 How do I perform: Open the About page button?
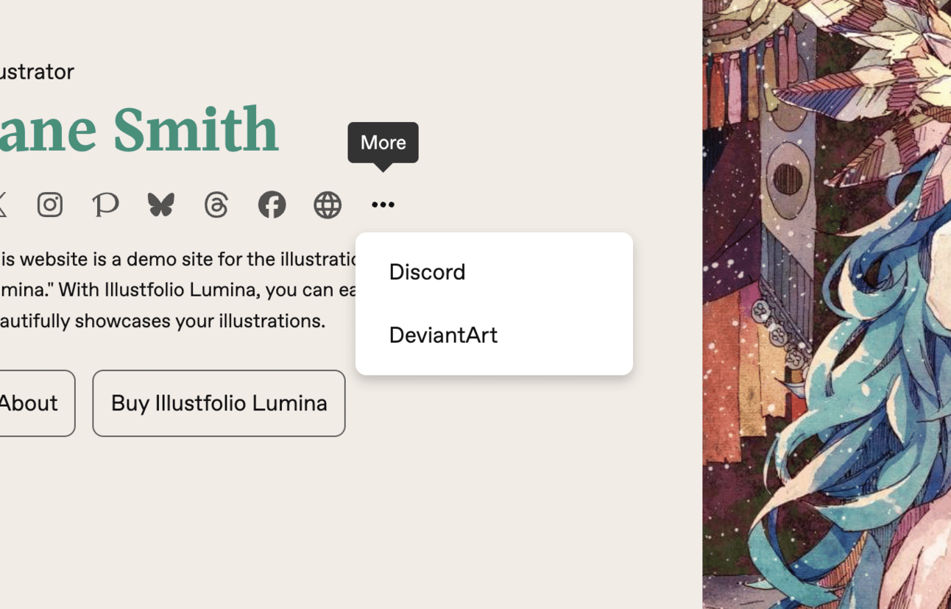point(37,403)
